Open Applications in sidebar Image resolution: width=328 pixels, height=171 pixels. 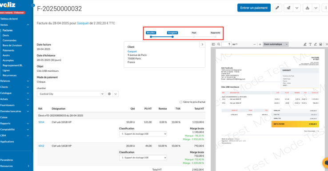pyautogui.click(x=7, y=141)
